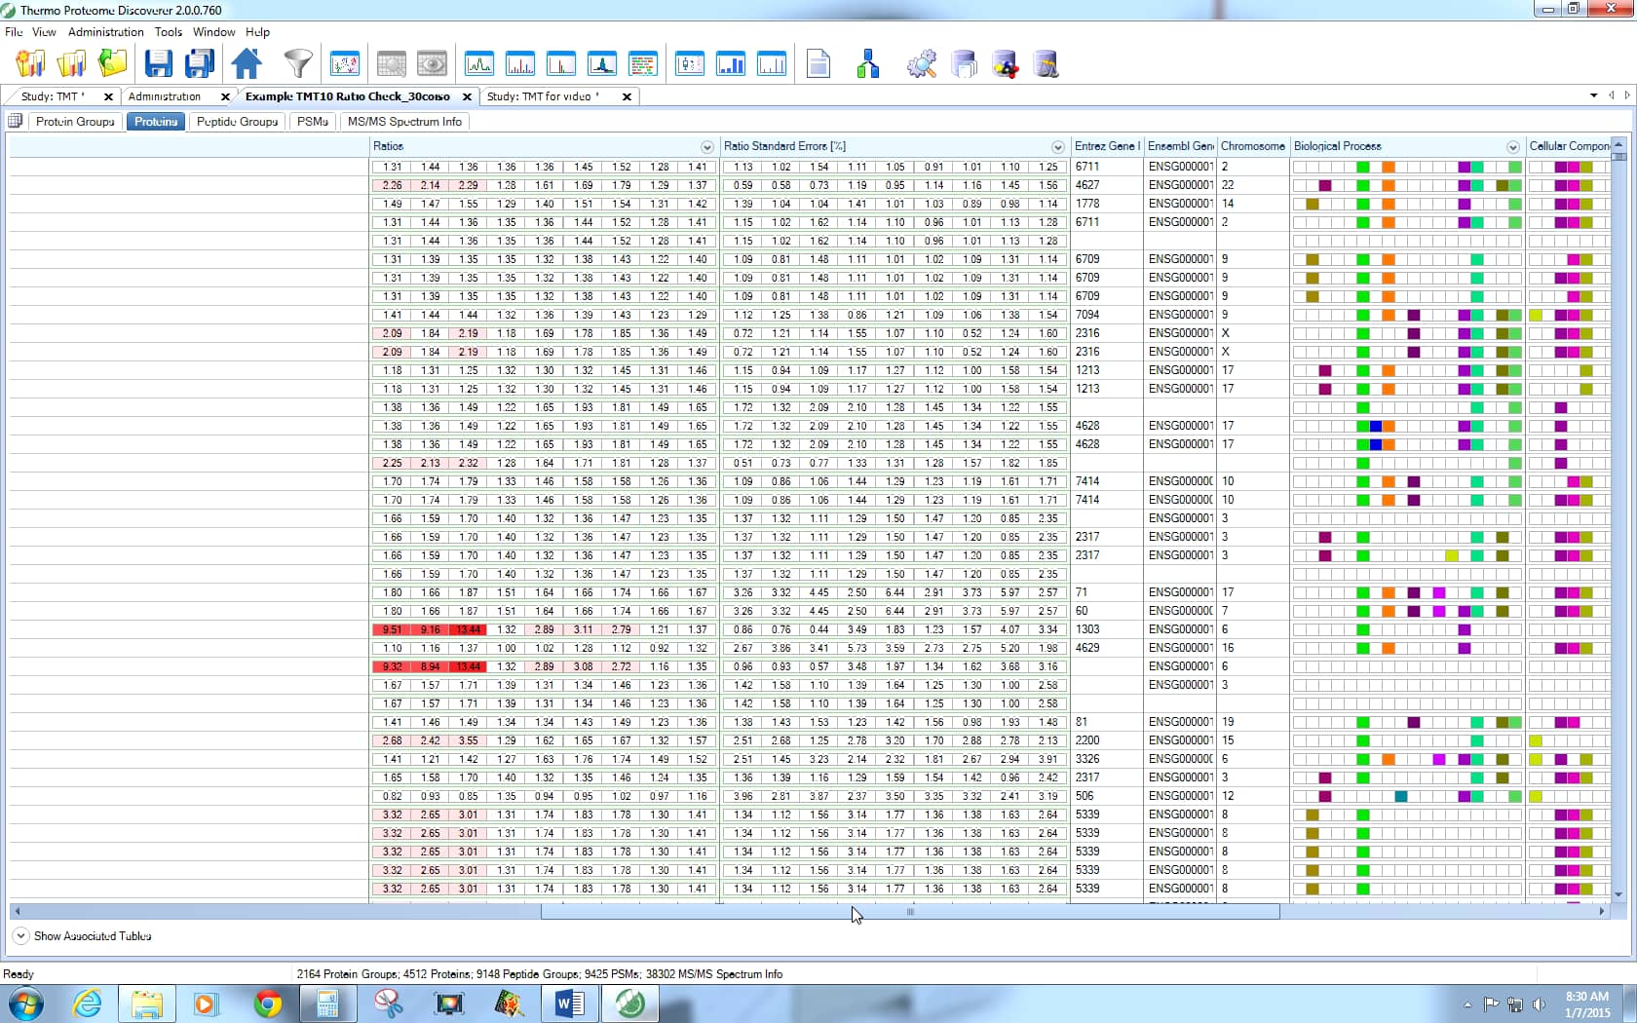Open the Tools menu
This screenshot has height=1023, width=1637.
pyautogui.click(x=168, y=32)
